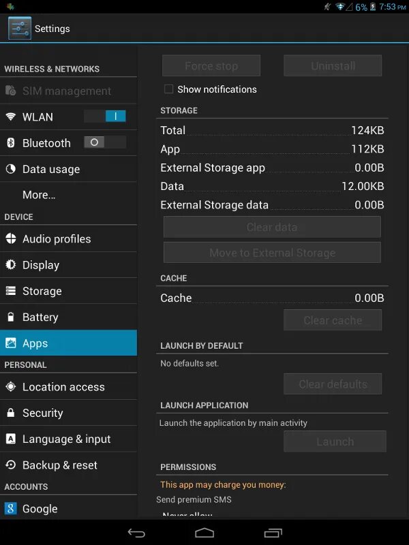Image resolution: width=409 pixels, height=545 pixels.
Task: Open Language & input settings
Action: tap(66, 439)
